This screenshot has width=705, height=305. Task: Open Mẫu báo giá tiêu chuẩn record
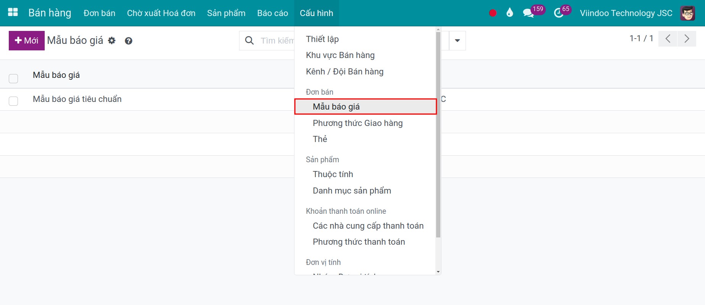77,99
